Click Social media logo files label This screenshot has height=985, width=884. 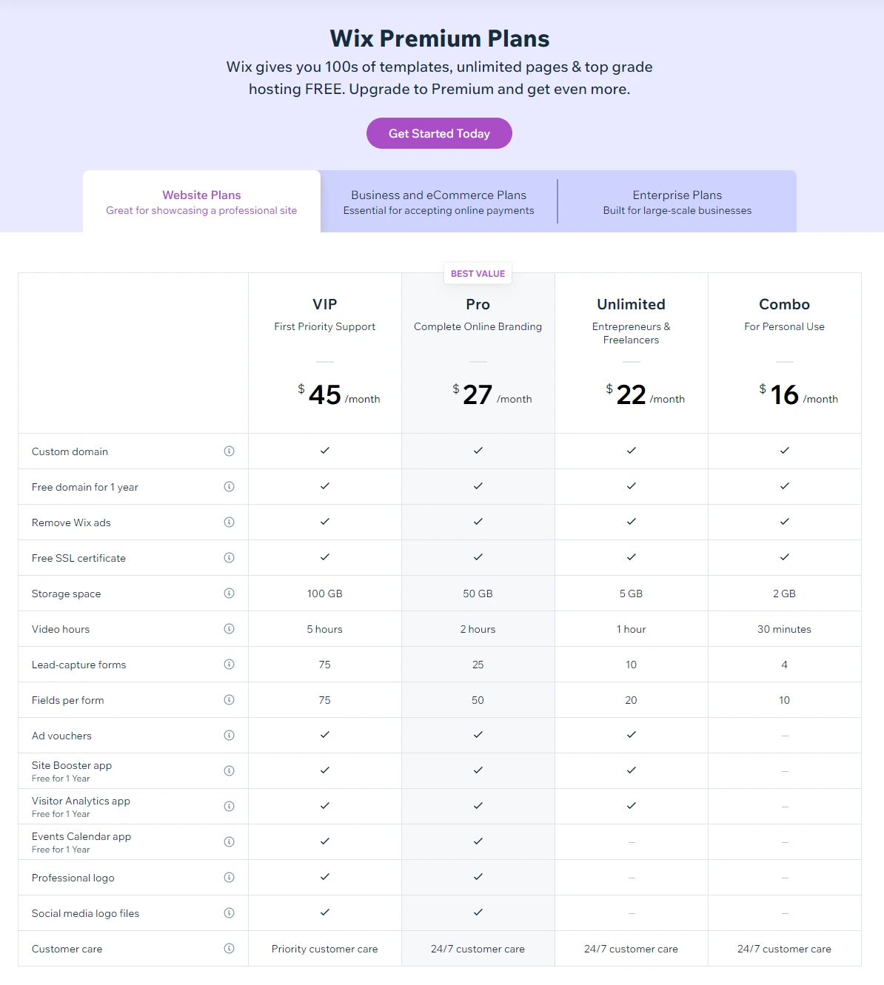click(85, 913)
